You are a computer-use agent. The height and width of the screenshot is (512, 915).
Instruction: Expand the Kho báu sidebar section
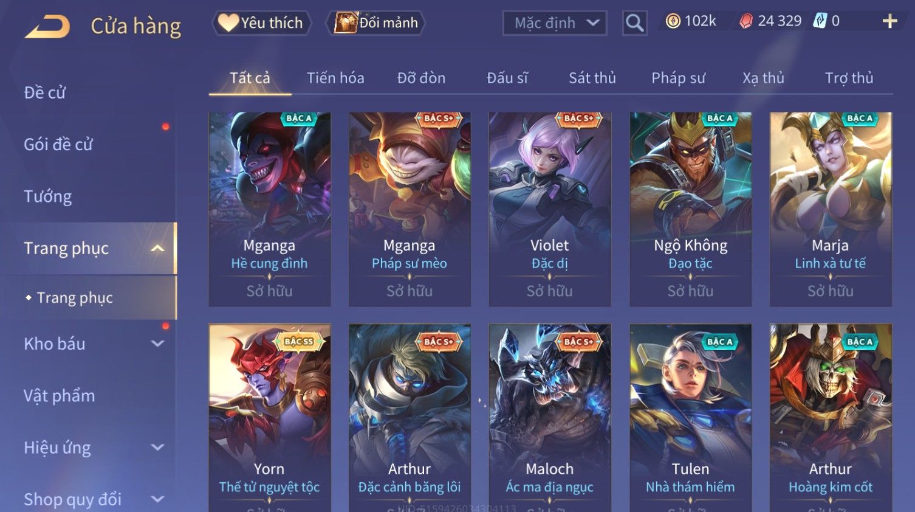click(157, 344)
